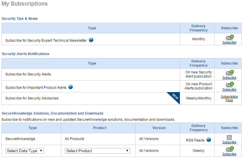Click the envelope icon for Security Expert Newsletter

(230, 38)
